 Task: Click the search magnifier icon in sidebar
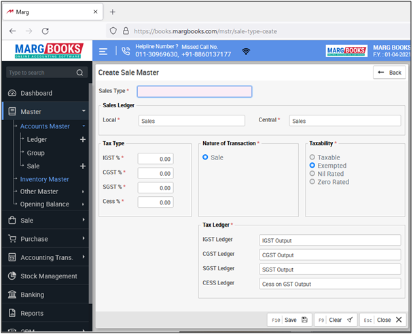[x=79, y=73]
